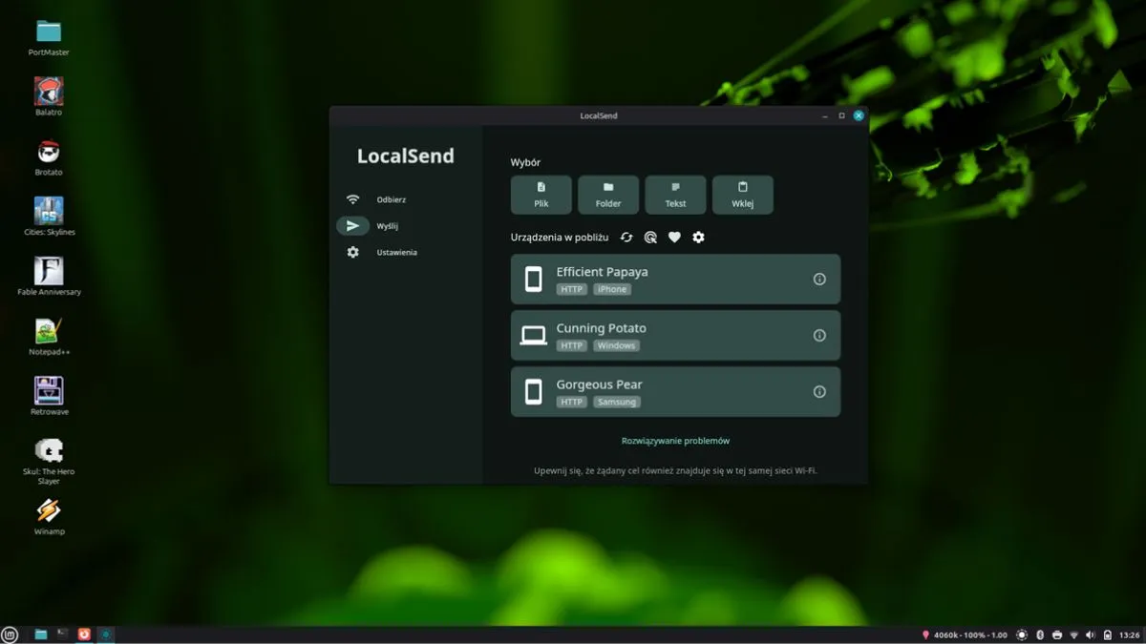Open send mode settings gear
1146x644 pixels.
[x=698, y=238]
